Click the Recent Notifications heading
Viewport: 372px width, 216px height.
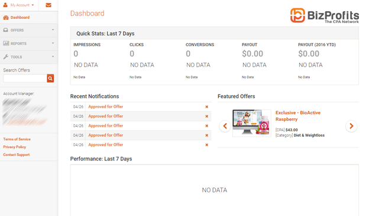tap(95, 96)
